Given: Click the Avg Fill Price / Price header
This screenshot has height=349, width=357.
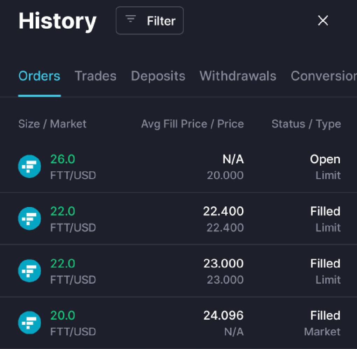Looking at the screenshot, I should (x=192, y=124).
